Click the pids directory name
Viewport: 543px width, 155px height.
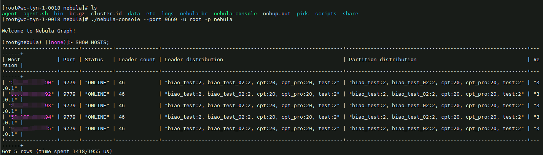coord(303,14)
